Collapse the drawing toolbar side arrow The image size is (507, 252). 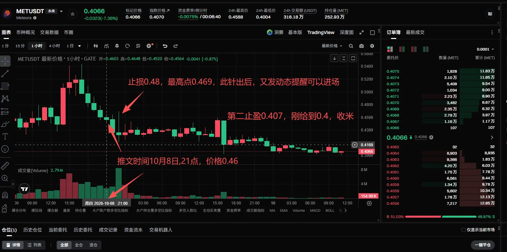pos(13,184)
